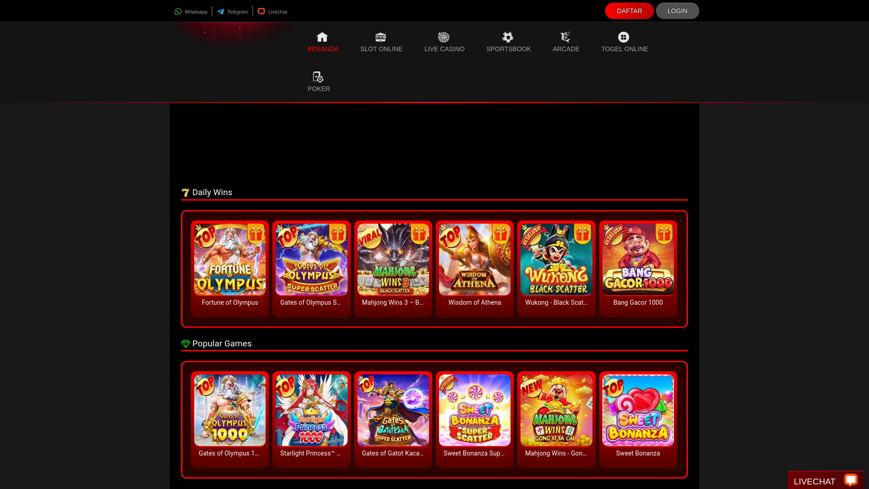Click the Livechat icon in top bar

pyautogui.click(x=261, y=11)
